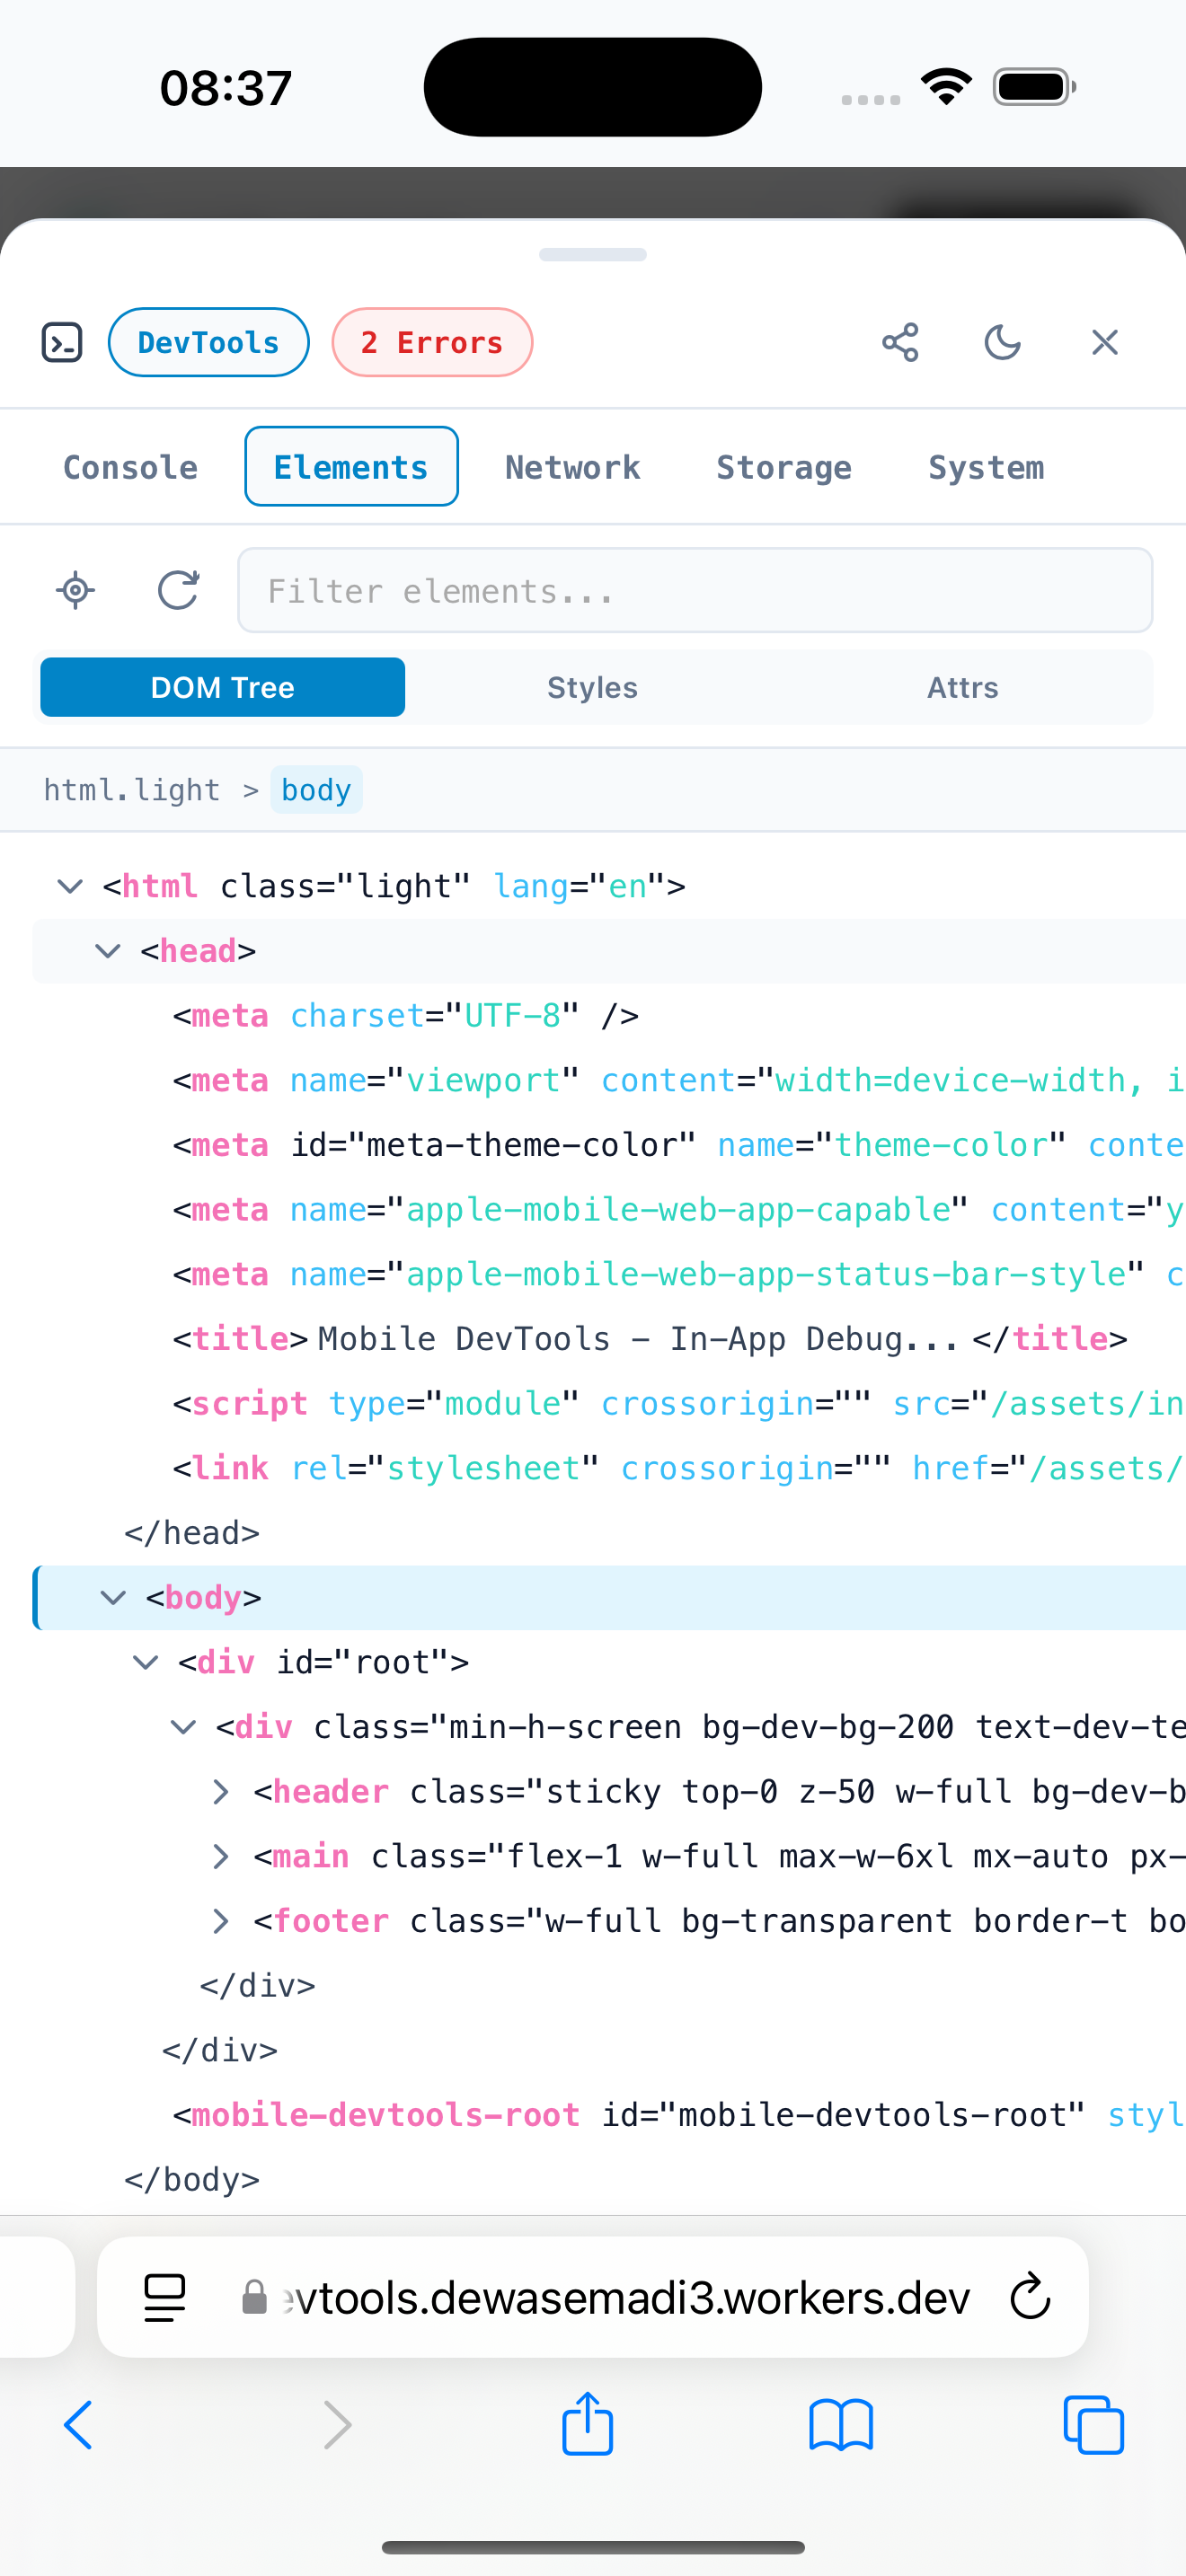The image size is (1186, 2576).
Task: Switch to the Styles view
Action: click(592, 687)
